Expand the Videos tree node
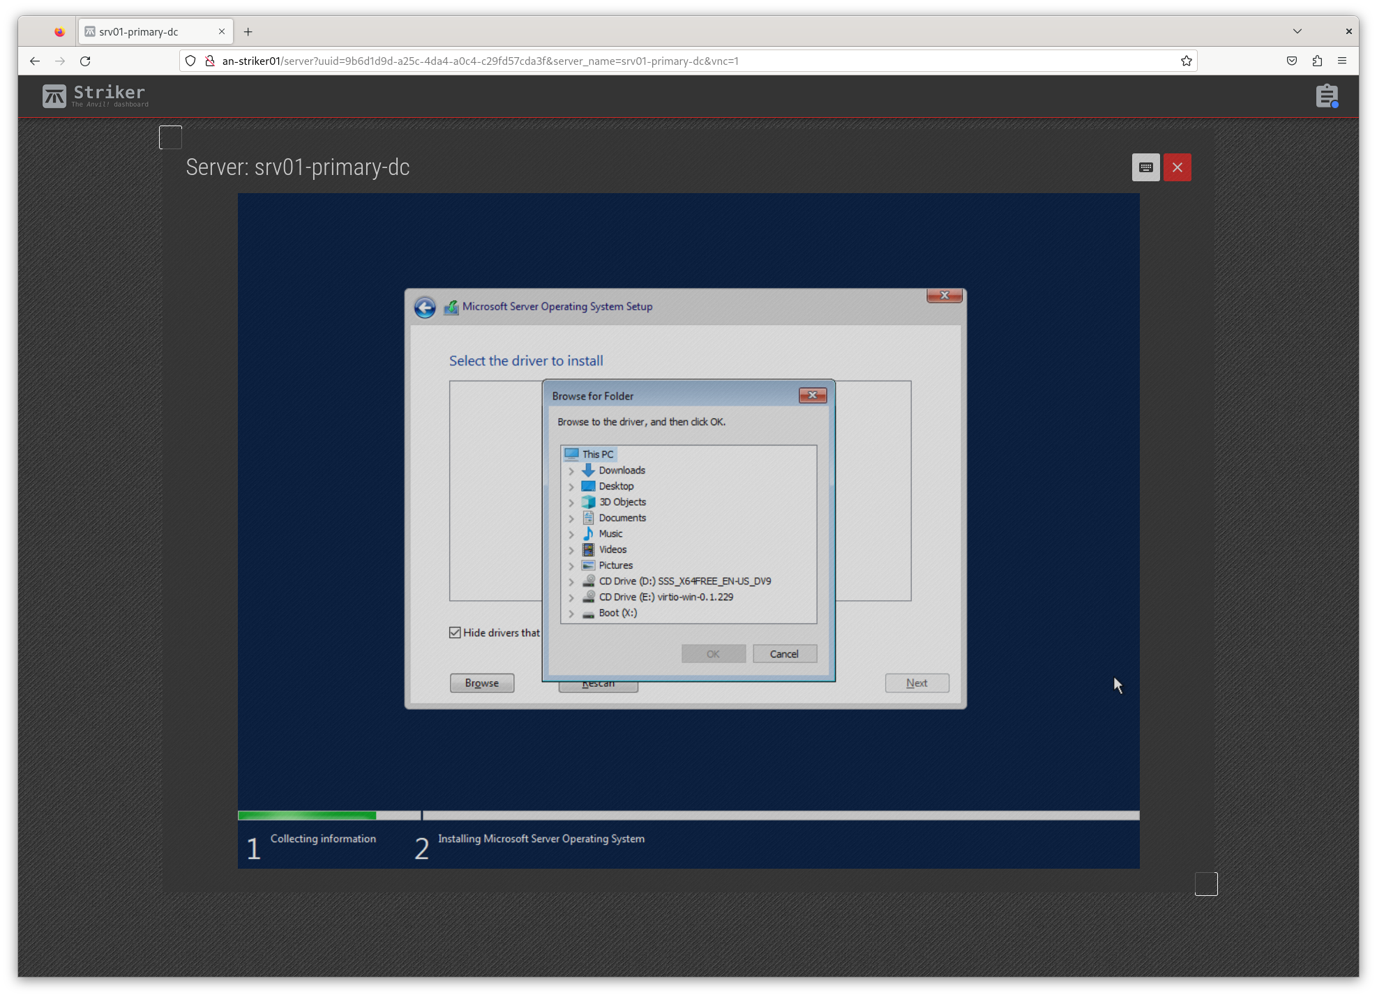The height and width of the screenshot is (997, 1377). (571, 550)
